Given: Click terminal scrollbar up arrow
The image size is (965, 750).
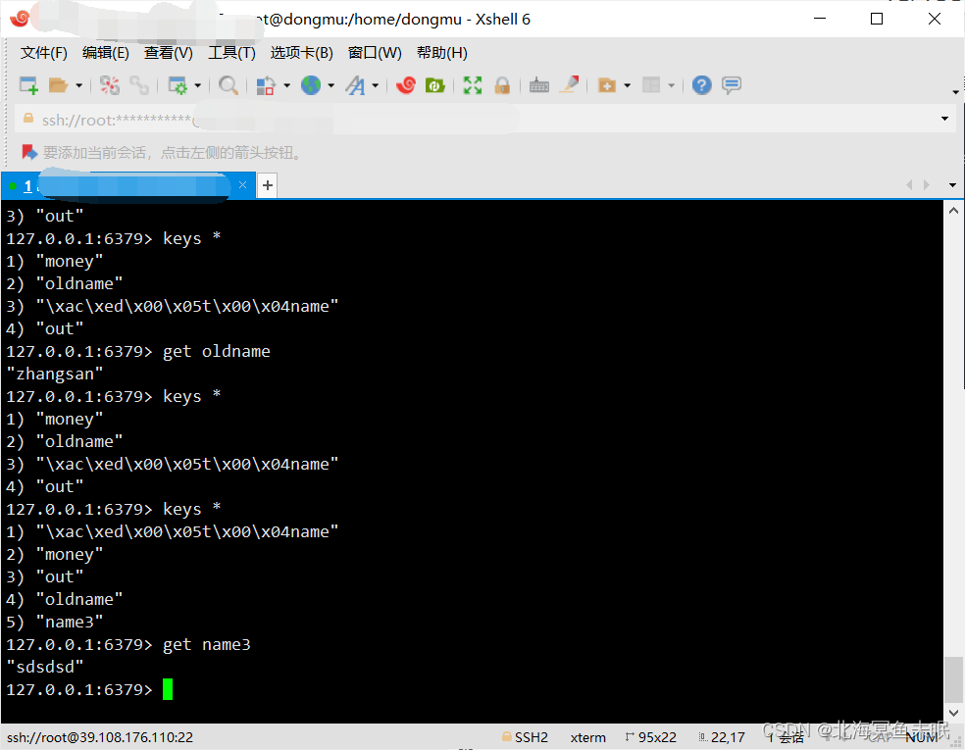Looking at the screenshot, I should coord(953,211).
